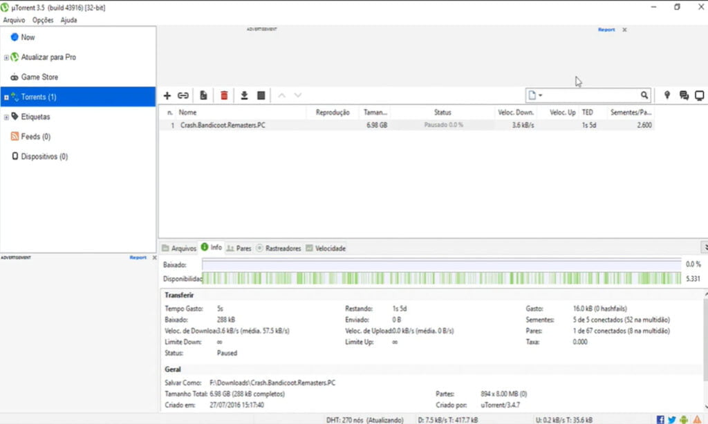Switch to the Velocidade tab
The image size is (708, 424).
pyautogui.click(x=326, y=248)
